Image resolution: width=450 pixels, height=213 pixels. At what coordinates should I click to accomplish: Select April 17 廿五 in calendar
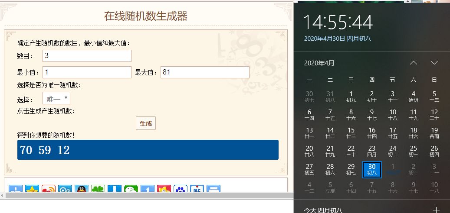pyautogui.click(x=393, y=133)
